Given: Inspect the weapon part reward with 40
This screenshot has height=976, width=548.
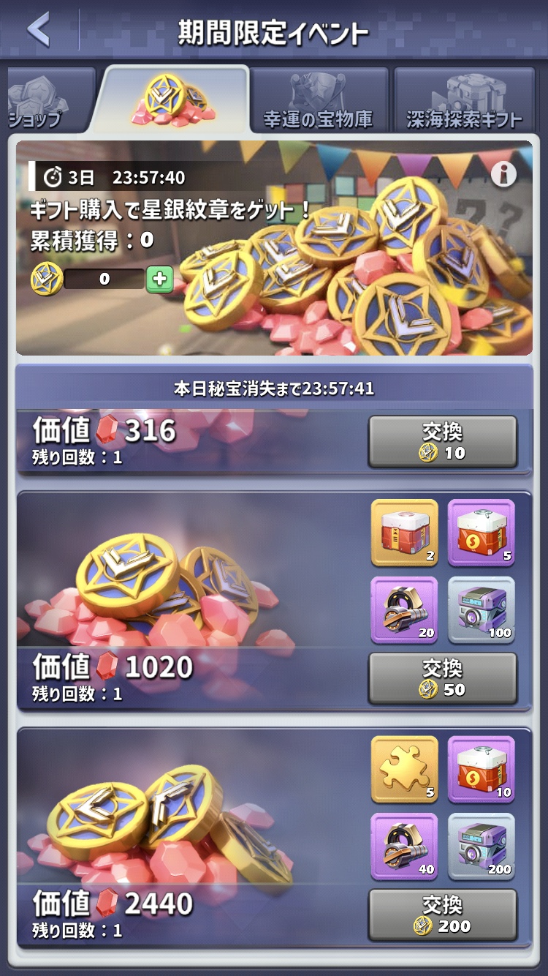Looking at the screenshot, I should 405,847.
